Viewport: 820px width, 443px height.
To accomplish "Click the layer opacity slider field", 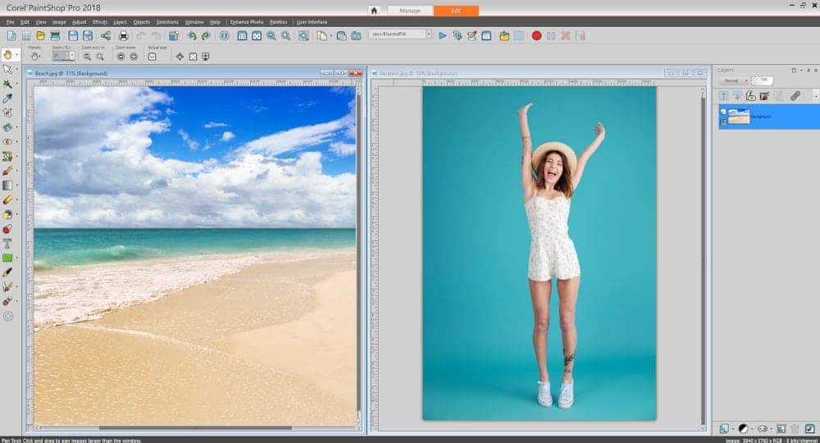I will tap(763, 80).
